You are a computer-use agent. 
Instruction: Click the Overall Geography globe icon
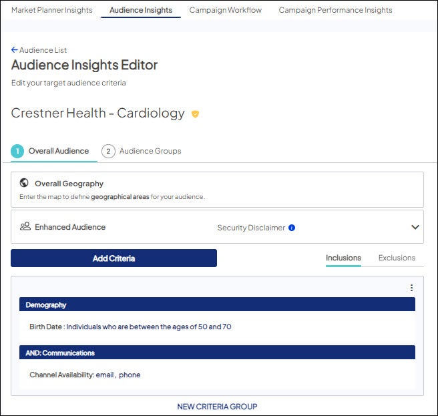pyautogui.click(x=25, y=183)
